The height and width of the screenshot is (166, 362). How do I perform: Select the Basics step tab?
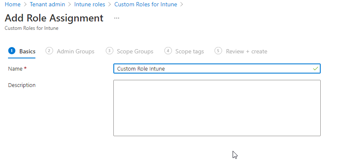click(21, 51)
